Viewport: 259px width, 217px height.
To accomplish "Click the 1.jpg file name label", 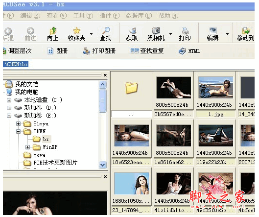I will [216, 114].
